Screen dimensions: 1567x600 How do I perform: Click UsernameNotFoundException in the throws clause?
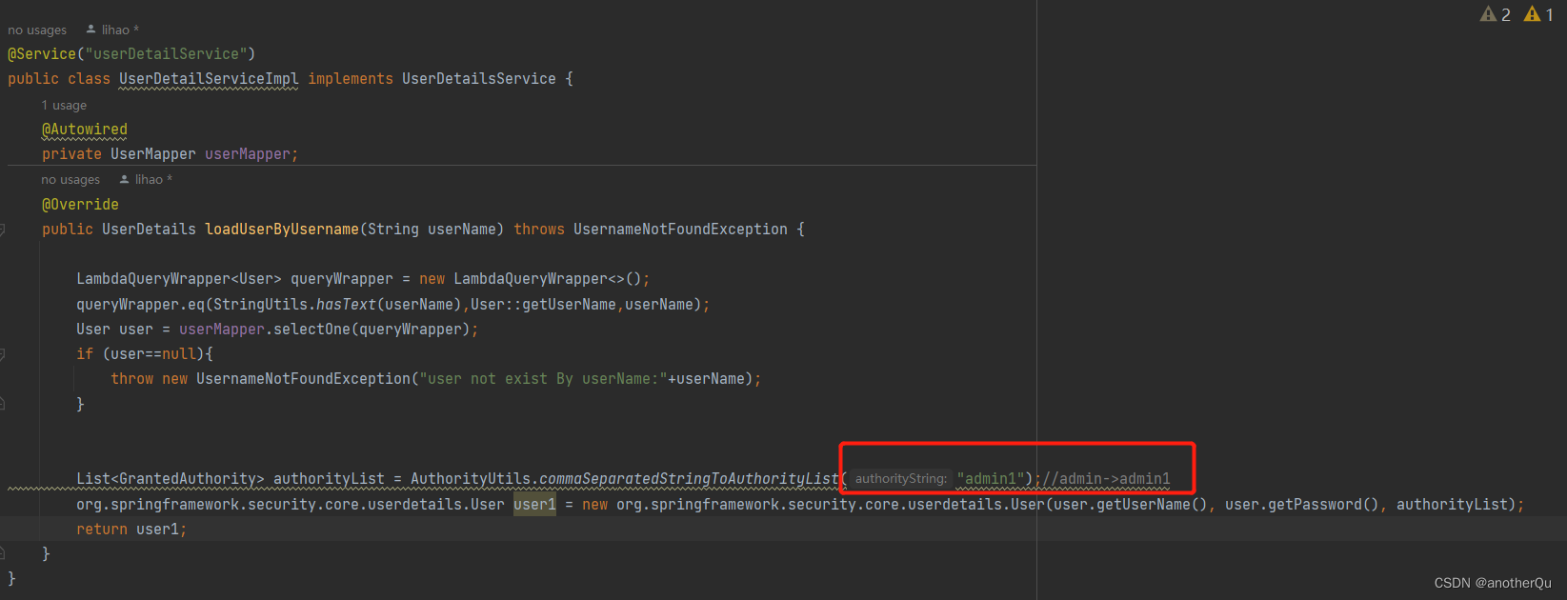click(x=680, y=229)
